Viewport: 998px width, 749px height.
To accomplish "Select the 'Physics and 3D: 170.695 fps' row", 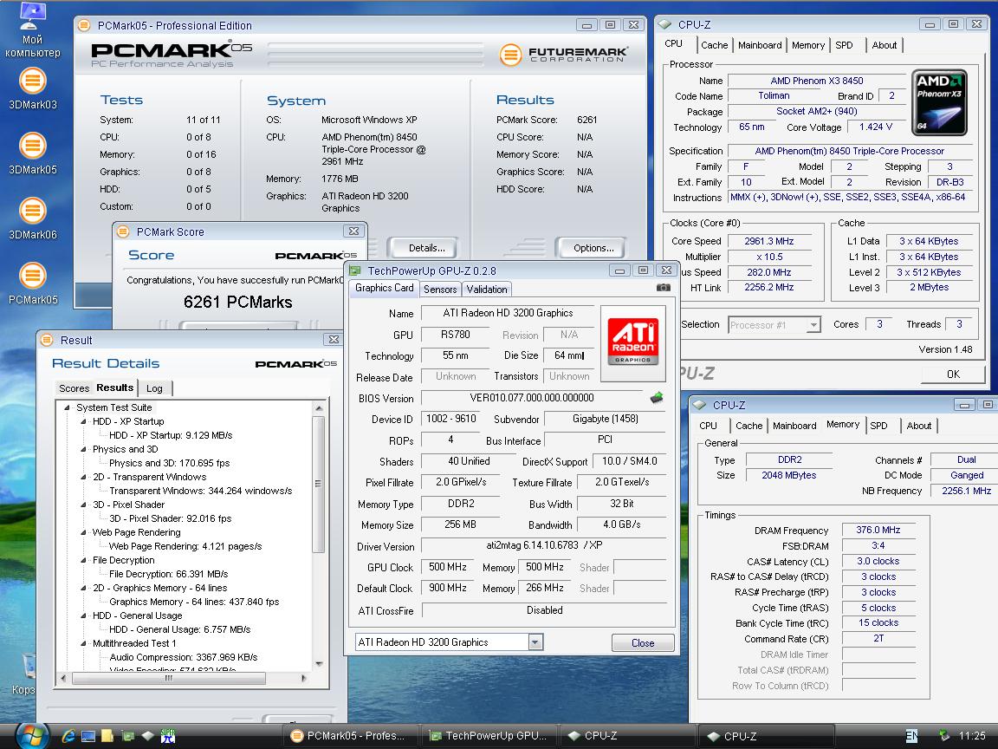I will click(x=169, y=463).
